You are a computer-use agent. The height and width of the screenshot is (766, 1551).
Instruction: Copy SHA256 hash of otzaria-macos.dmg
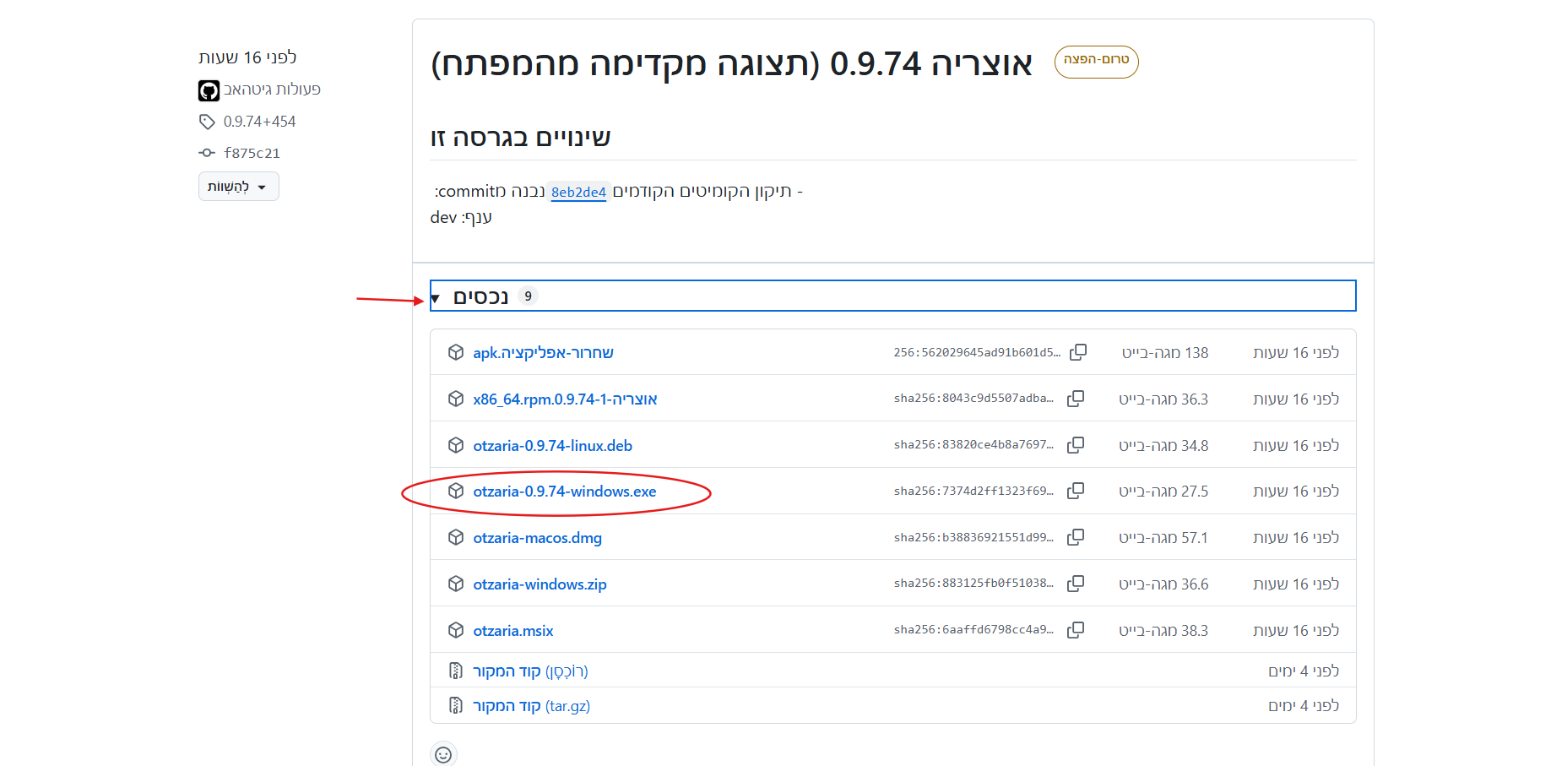[1076, 537]
